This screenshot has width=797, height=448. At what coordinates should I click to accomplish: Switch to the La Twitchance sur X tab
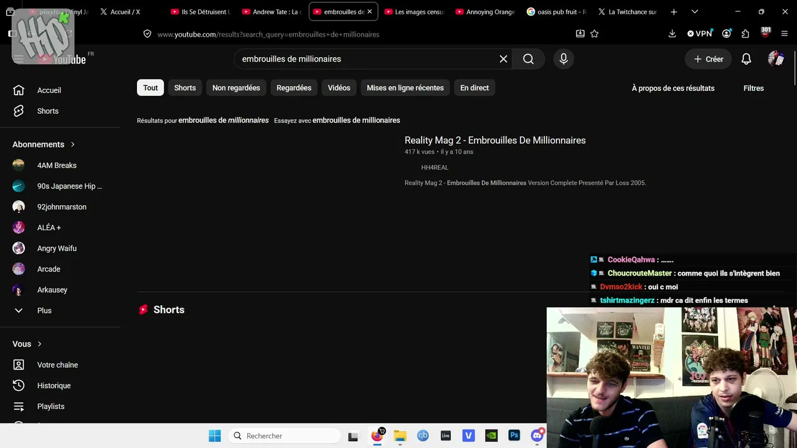627,12
